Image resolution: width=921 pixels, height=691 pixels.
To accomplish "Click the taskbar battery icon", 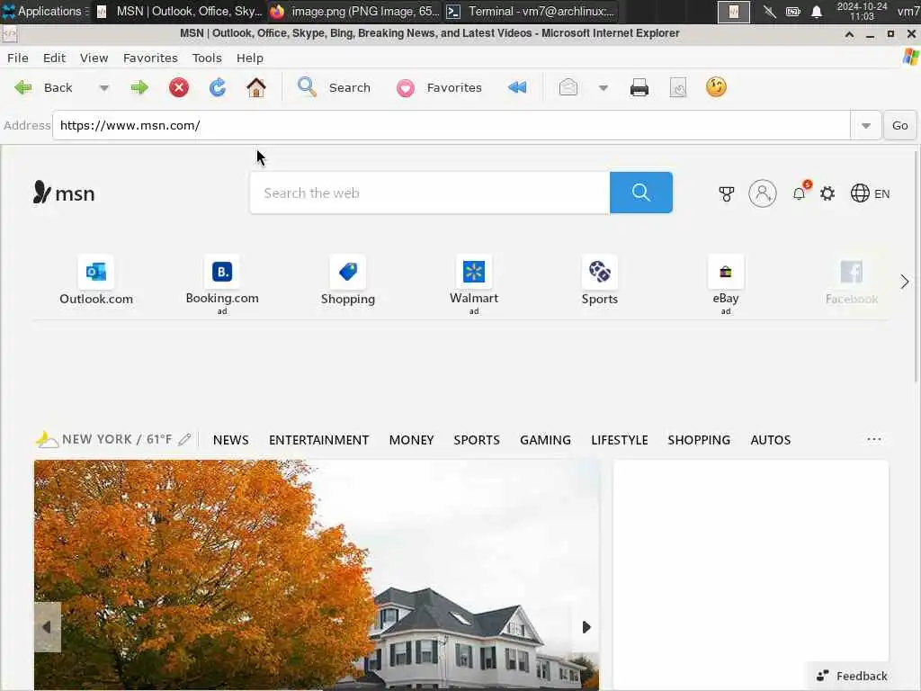I will (793, 12).
